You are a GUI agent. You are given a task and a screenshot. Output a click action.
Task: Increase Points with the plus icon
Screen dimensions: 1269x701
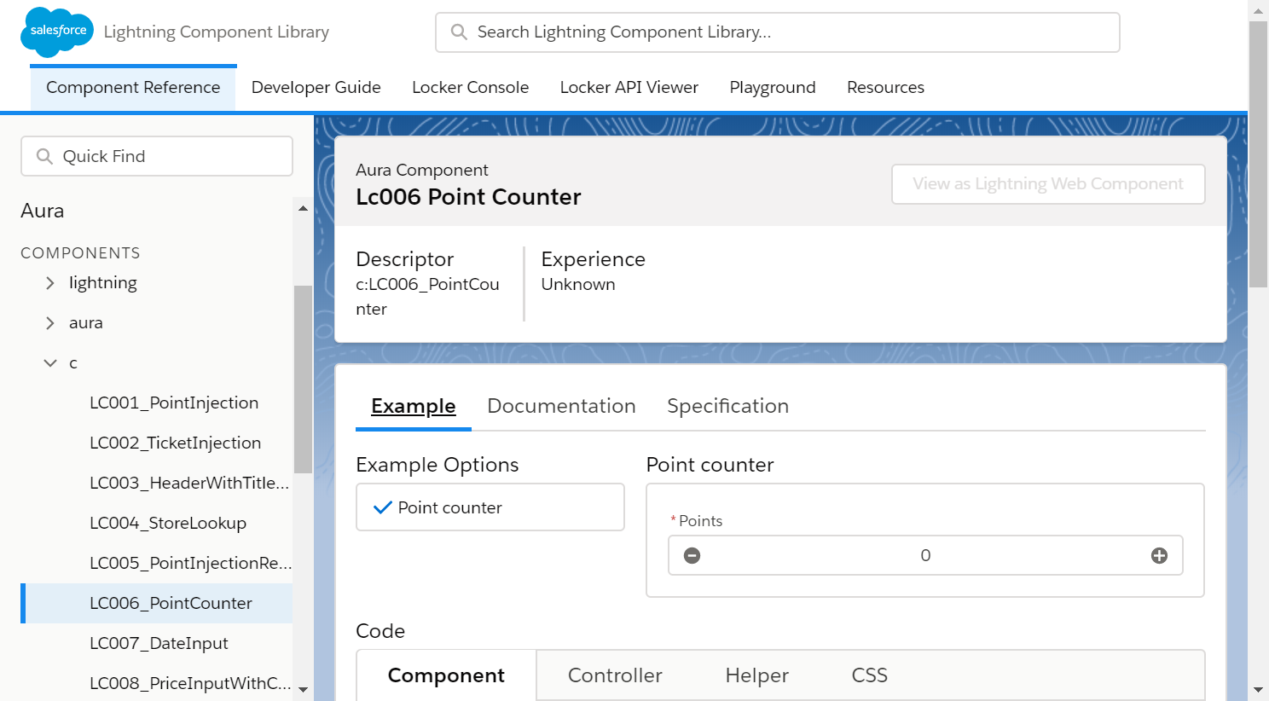1159,556
